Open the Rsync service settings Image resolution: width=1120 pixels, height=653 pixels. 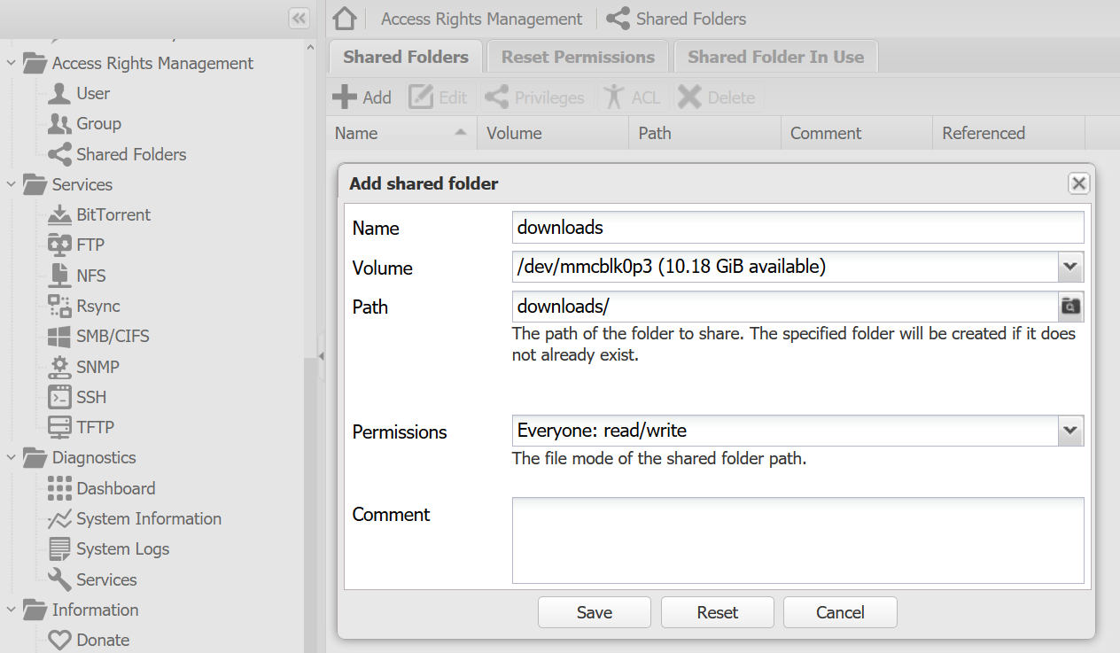click(x=97, y=307)
